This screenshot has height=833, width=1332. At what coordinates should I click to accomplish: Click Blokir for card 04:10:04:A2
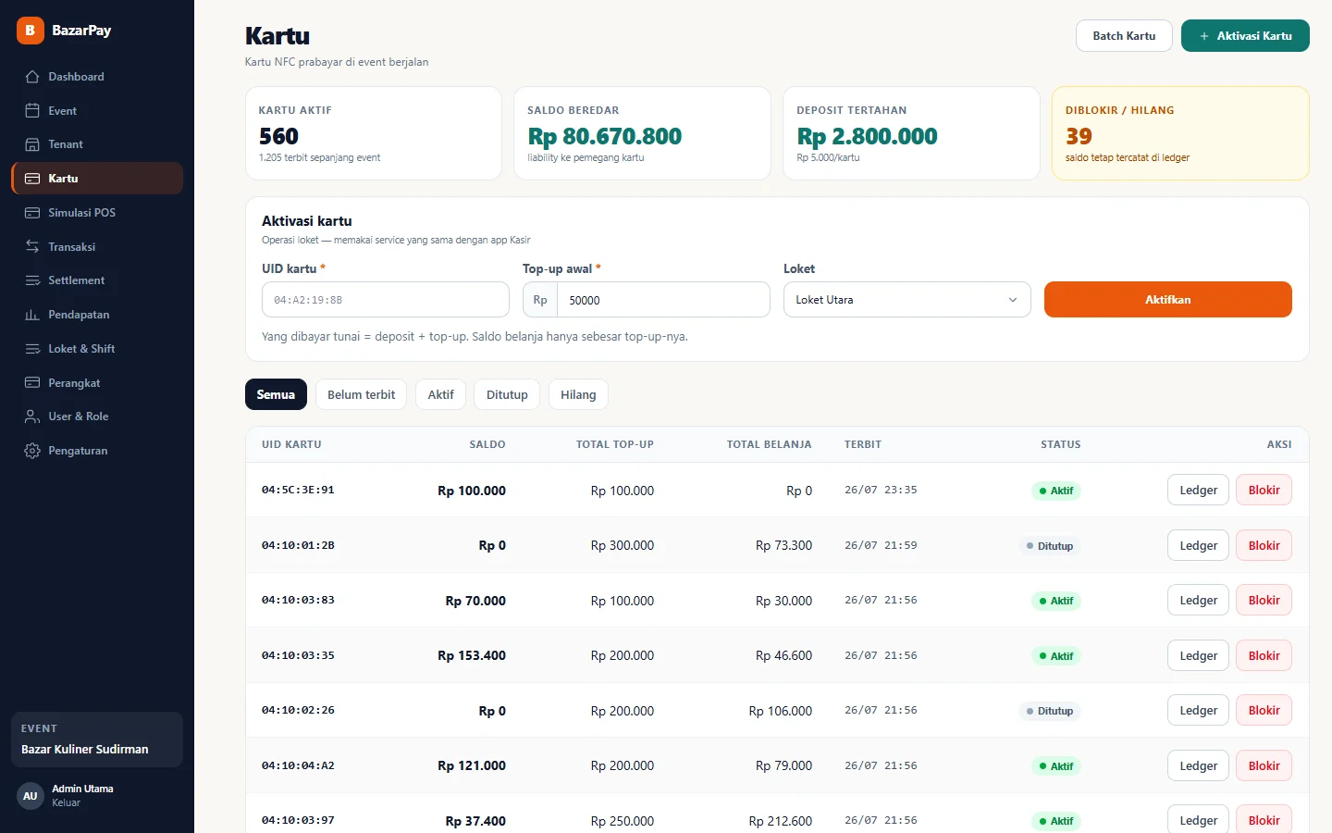pos(1264,765)
